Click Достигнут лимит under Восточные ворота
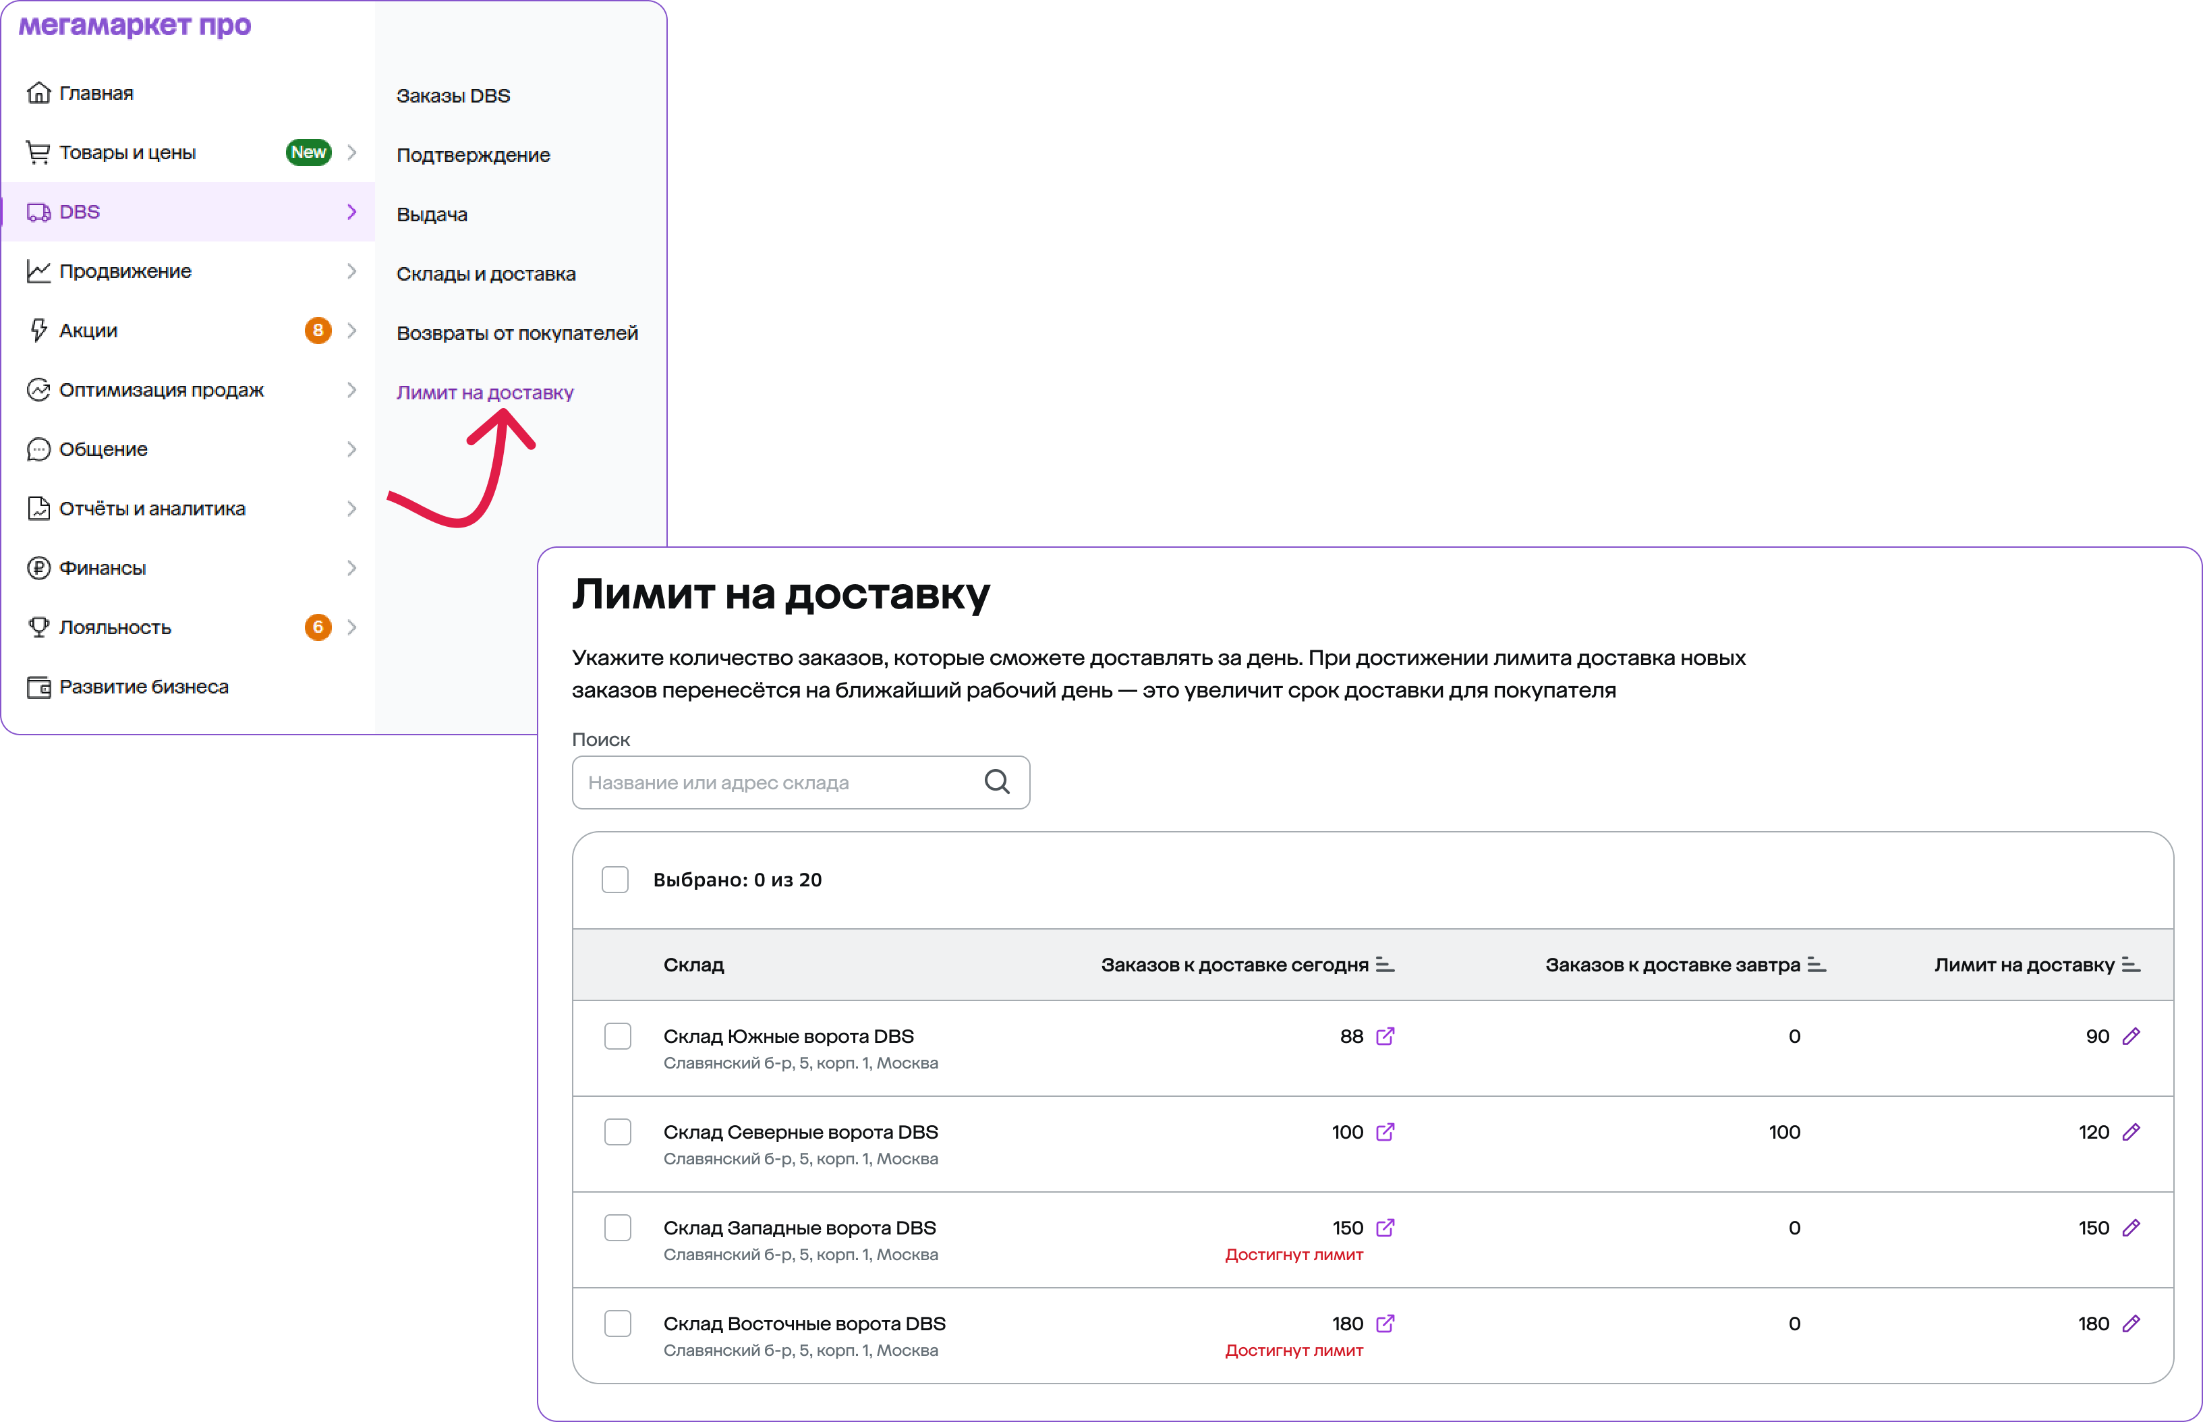2203x1422 pixels. [x=1294, y=1351]
